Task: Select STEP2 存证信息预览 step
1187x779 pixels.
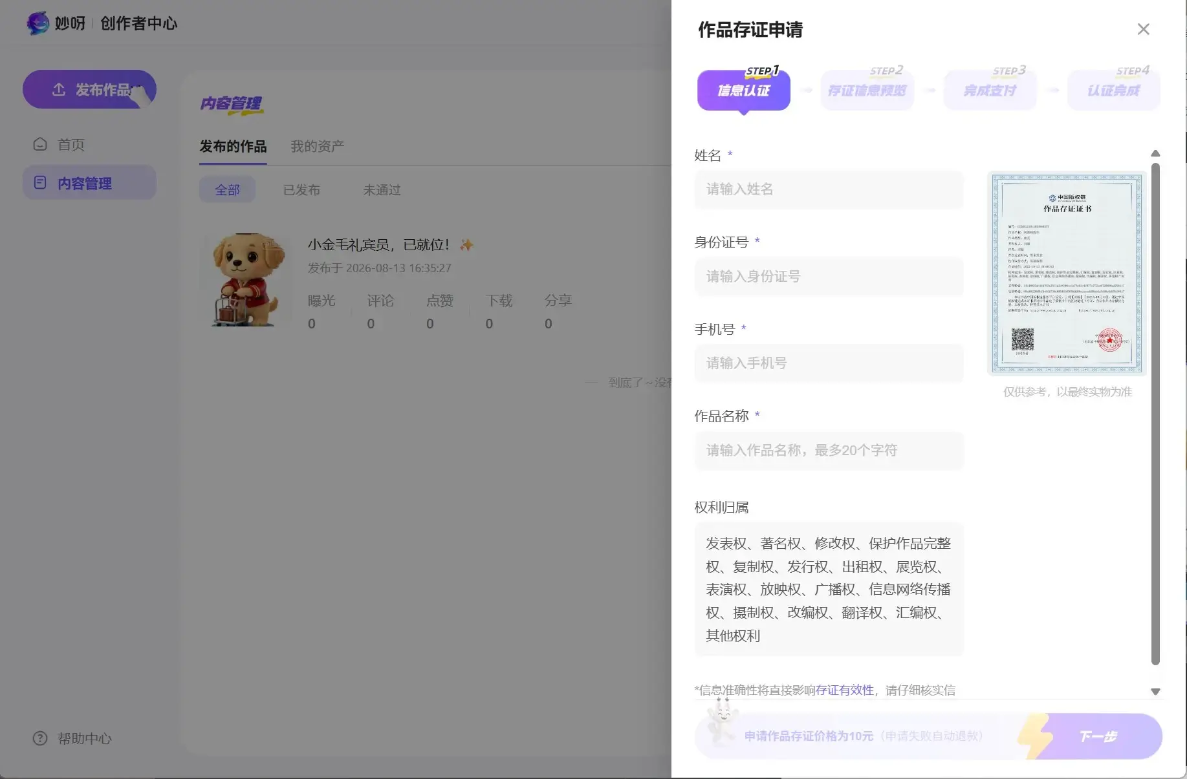Action: 867,90
